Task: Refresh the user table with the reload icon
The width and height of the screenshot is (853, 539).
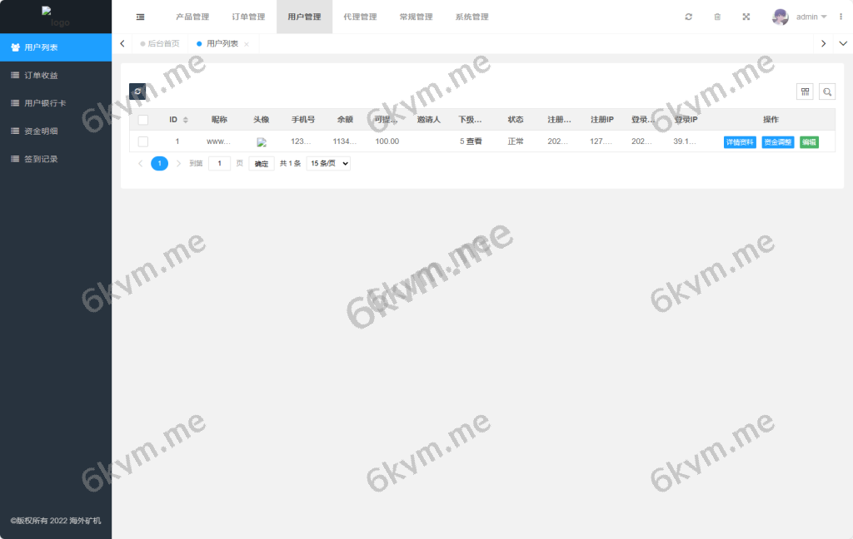Action: coord(137,91)
